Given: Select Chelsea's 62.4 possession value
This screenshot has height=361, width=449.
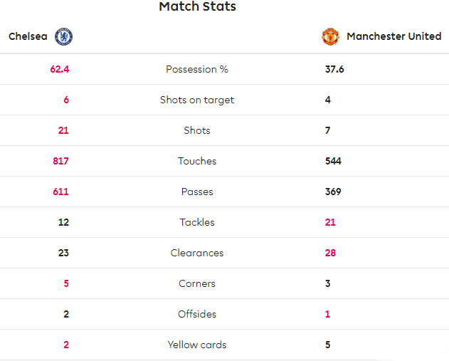Looking at the screenshot, I should 60,69.
